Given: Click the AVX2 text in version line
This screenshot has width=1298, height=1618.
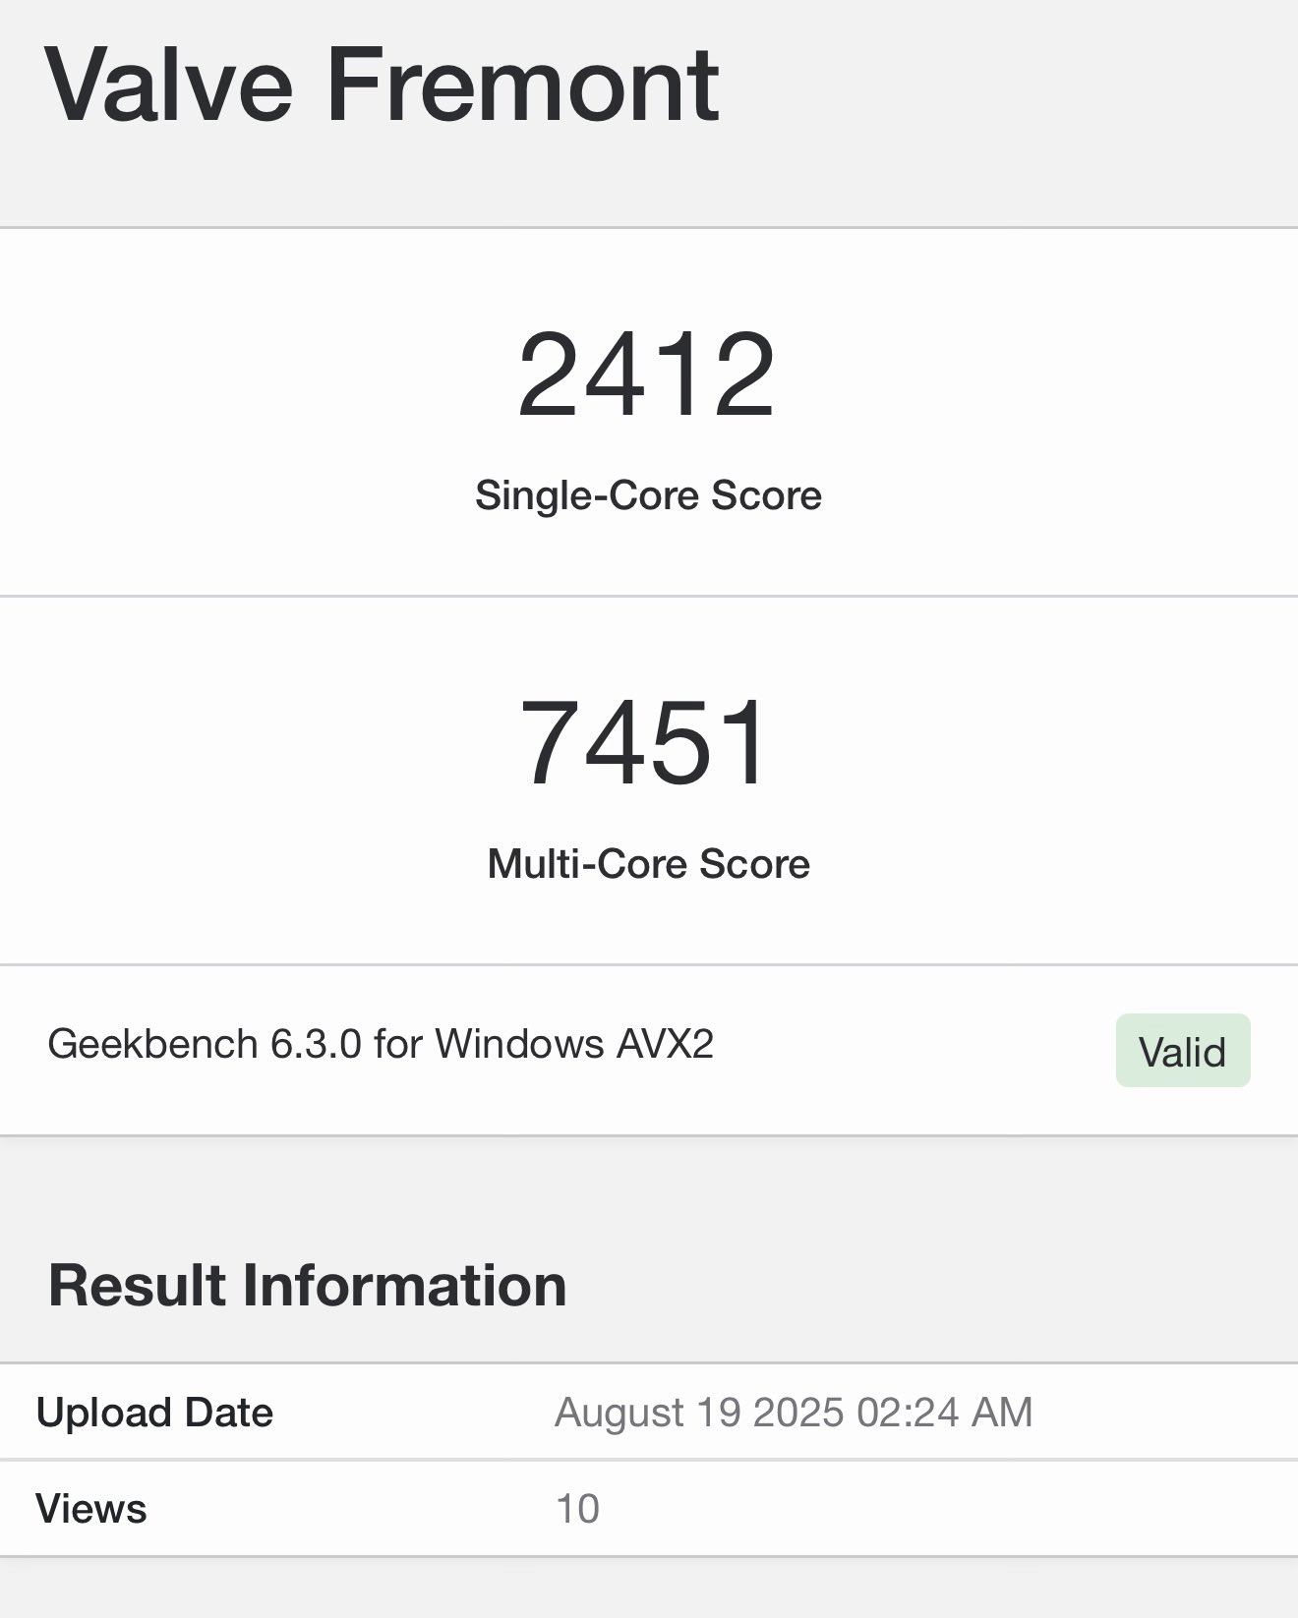Looking at the screenshot, I should (665, 1044).
